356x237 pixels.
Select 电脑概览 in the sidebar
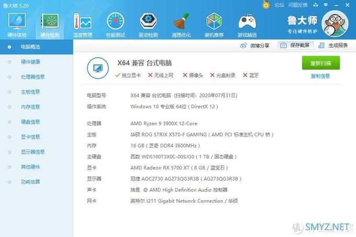coord(36,47)
